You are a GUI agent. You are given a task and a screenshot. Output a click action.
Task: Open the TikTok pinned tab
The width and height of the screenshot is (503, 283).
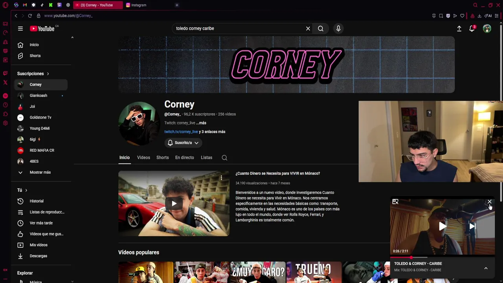42,5
